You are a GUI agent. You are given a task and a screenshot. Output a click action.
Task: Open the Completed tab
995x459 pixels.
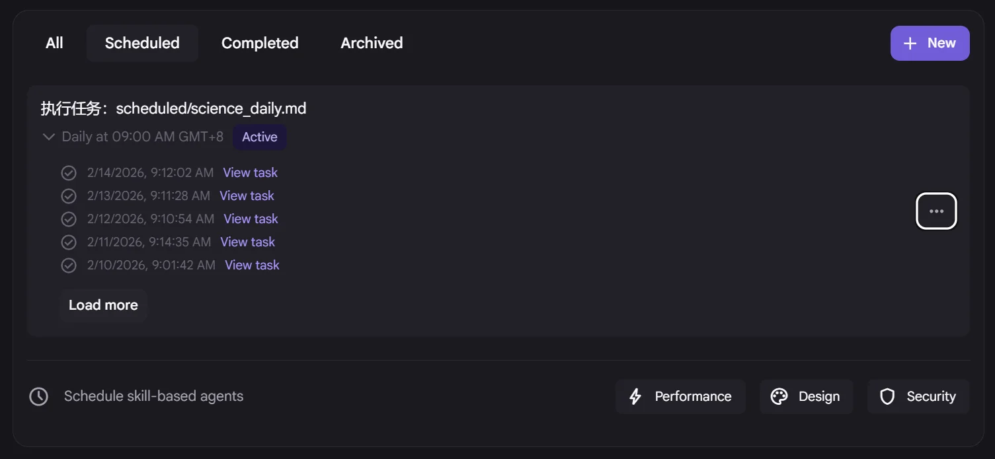click(x=260, y=43)
